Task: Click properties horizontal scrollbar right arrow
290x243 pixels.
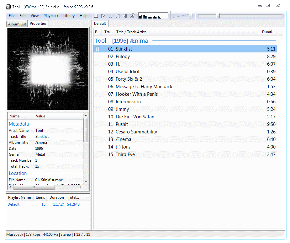Action: pyautogui.click(x=81, y=187)
